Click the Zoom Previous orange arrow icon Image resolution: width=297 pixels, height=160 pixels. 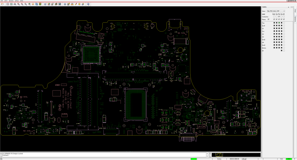click(33, 4)
